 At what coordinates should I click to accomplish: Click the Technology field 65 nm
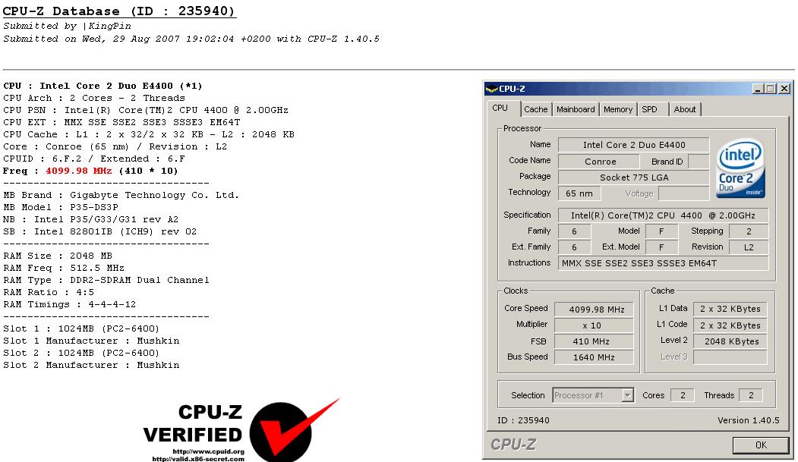(579, 193)
